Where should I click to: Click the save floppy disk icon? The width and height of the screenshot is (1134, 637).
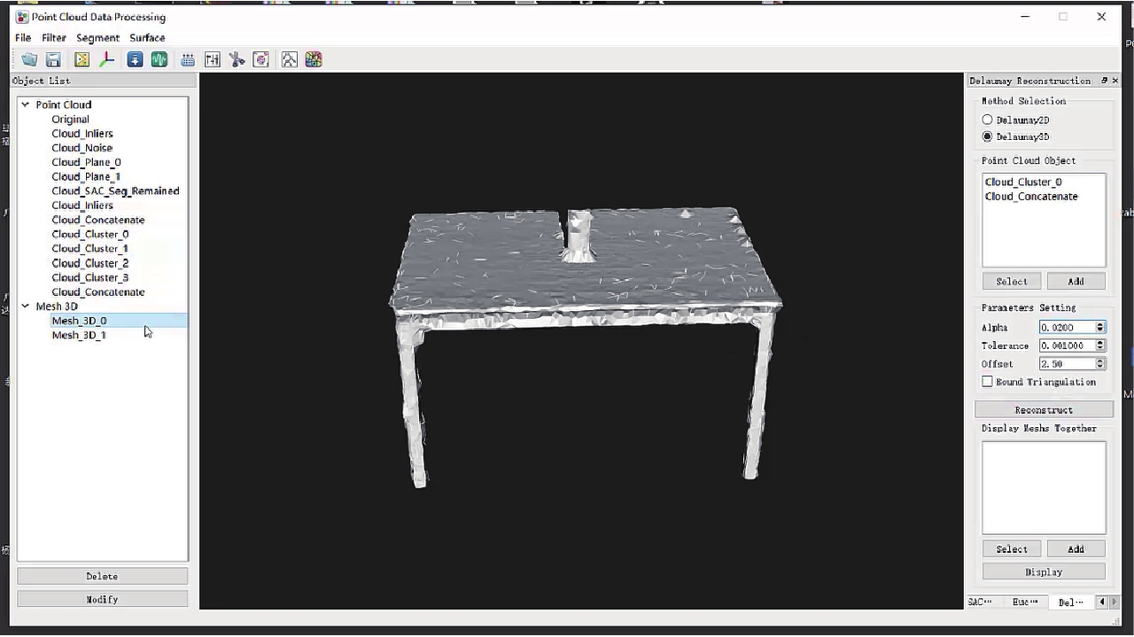[x=53, y=59]
